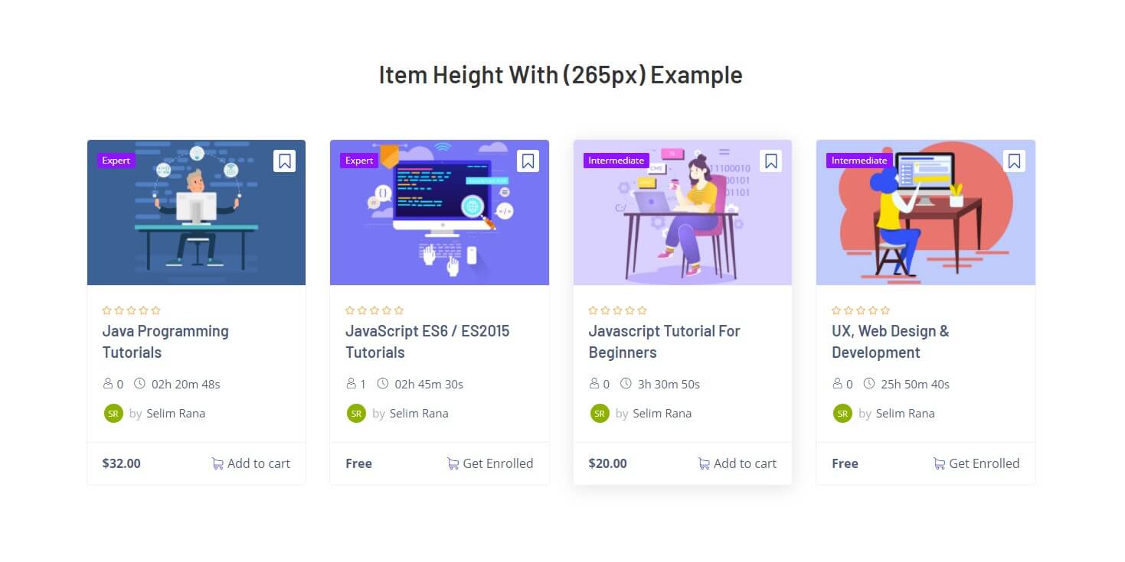Image resolution: width=1125 pixels, height=562 pixels.
Task: Click Get Enrolled on JavaScript ES6 course
Action: pyautogui.click(x=490, y=463)
